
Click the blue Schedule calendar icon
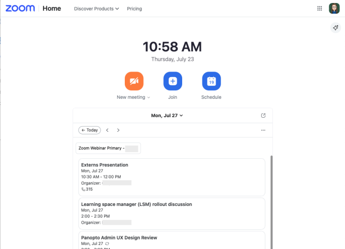coord(212,81)
